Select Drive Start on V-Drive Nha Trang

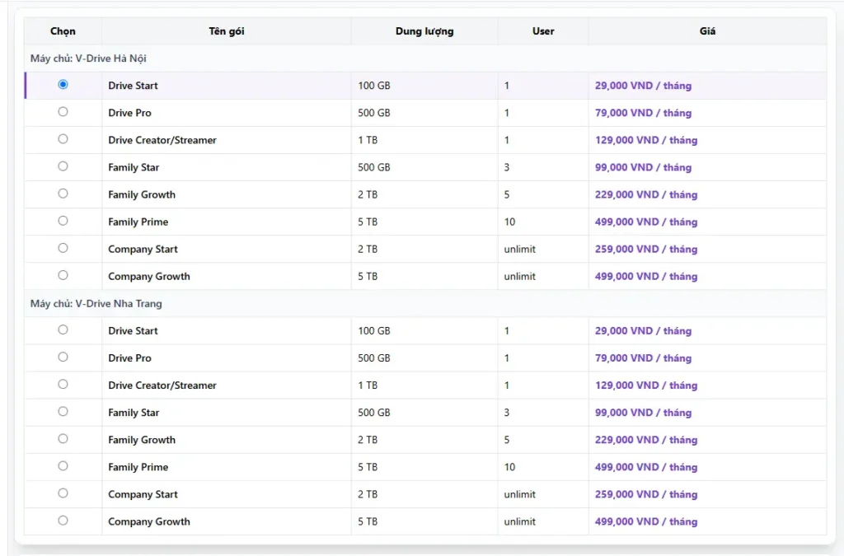coord(63,330)
